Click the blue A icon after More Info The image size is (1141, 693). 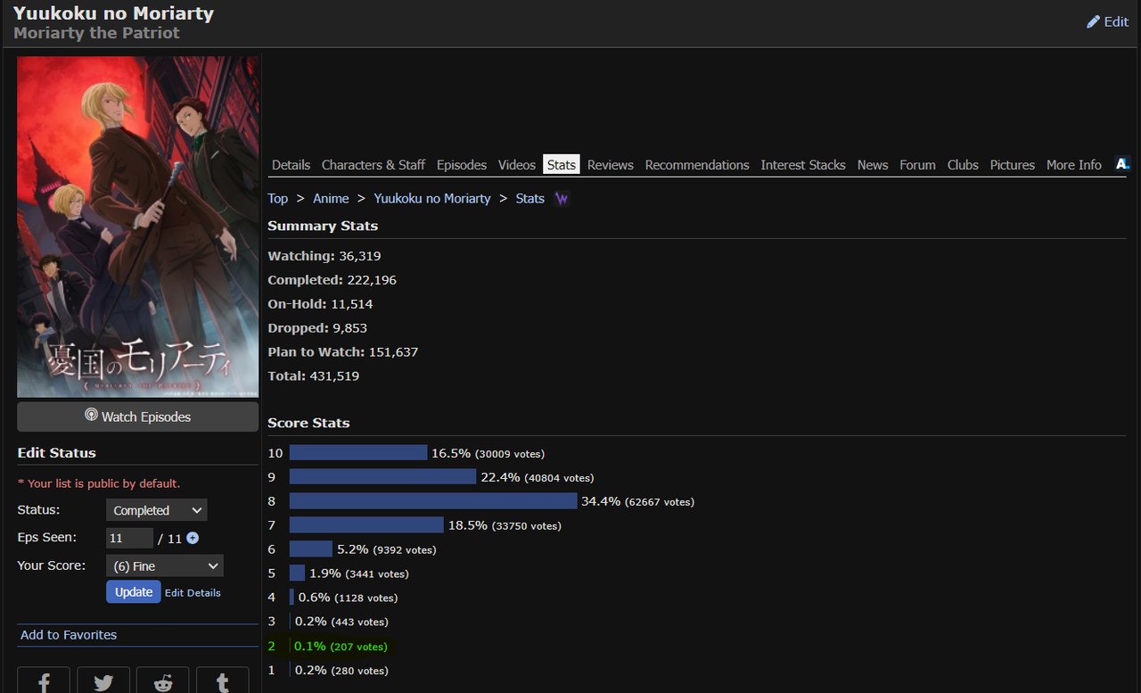[1123, 164]
